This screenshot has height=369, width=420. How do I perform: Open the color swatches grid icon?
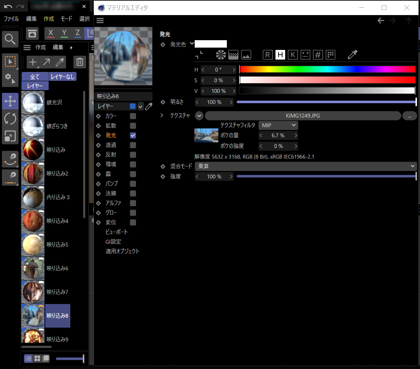330,55
